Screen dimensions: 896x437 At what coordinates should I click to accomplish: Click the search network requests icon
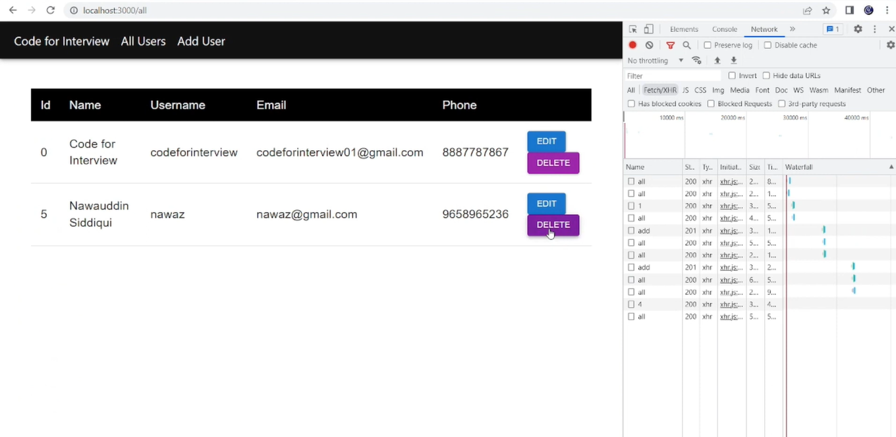686,45
